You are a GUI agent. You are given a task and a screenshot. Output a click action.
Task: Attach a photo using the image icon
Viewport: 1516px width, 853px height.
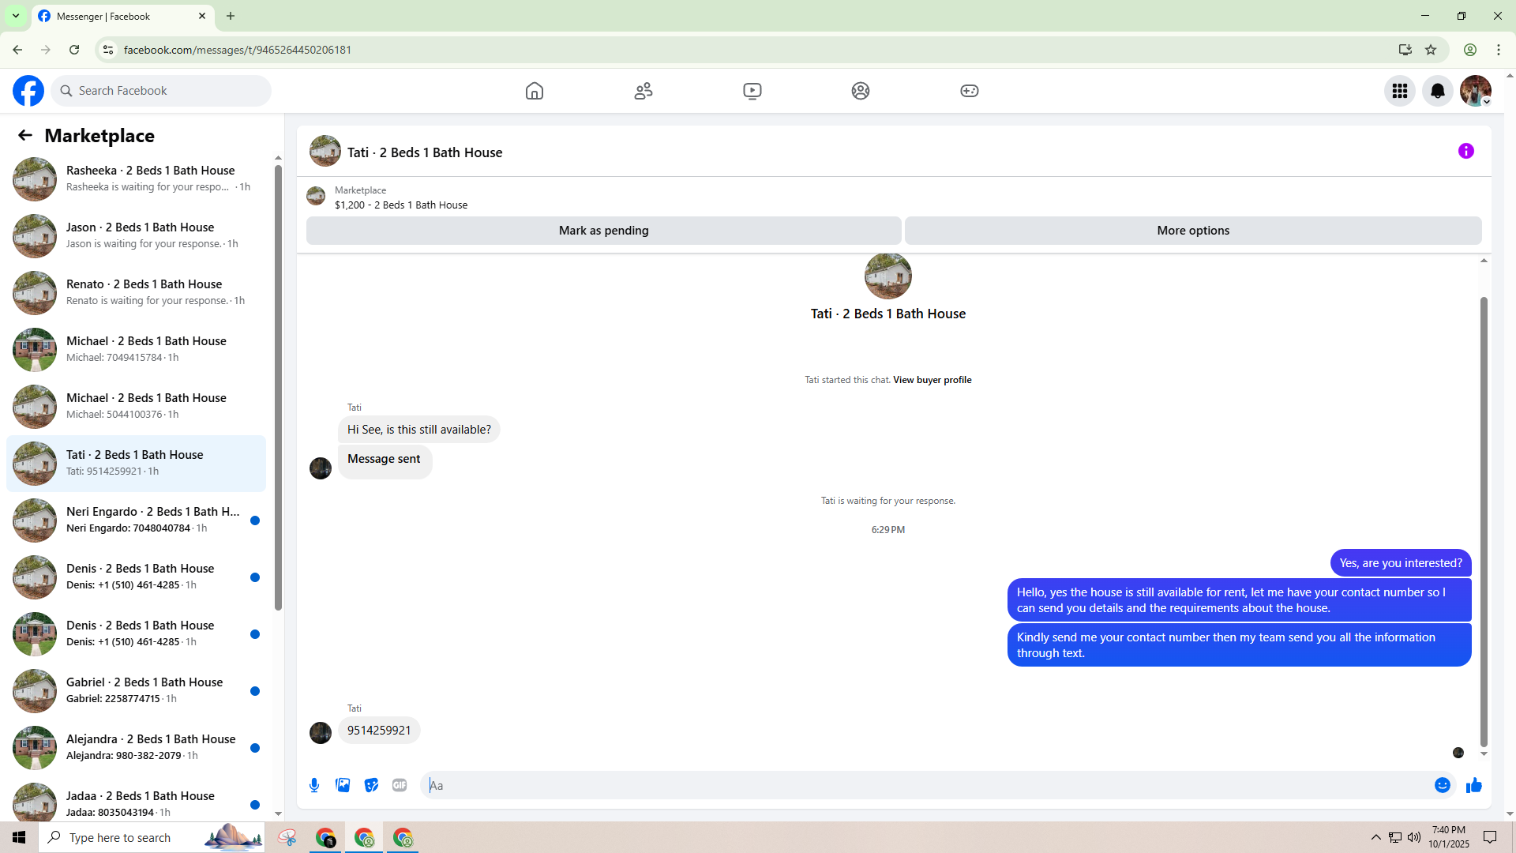343,785
